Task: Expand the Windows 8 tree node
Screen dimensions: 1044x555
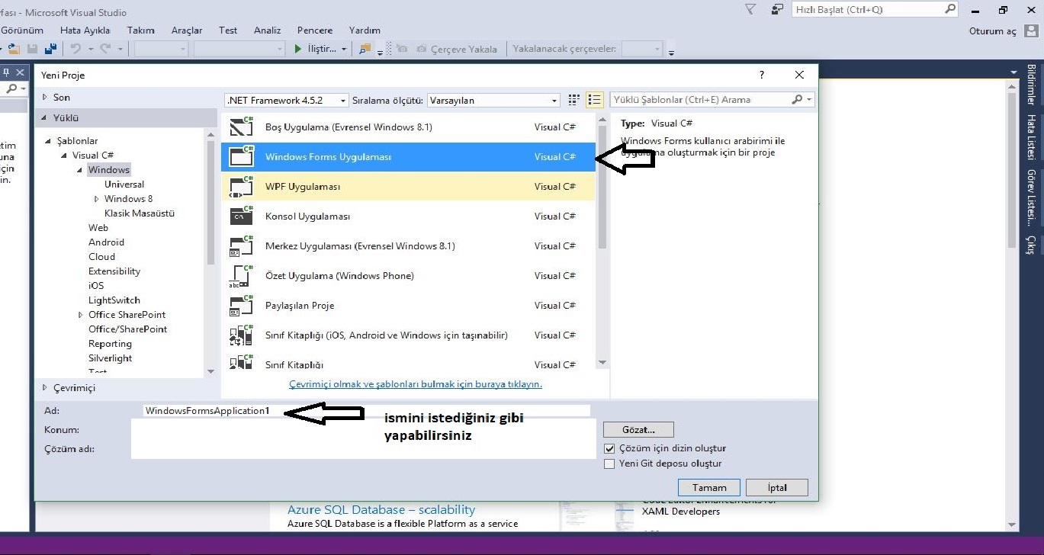Action: click(97, 199)
